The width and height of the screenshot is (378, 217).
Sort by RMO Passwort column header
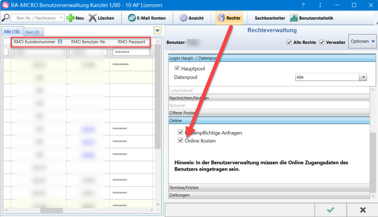[x=131, y=42]
